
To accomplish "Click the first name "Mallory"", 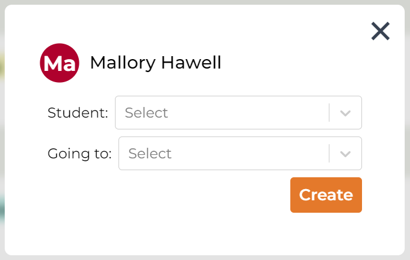I will (x=123, y=63).
